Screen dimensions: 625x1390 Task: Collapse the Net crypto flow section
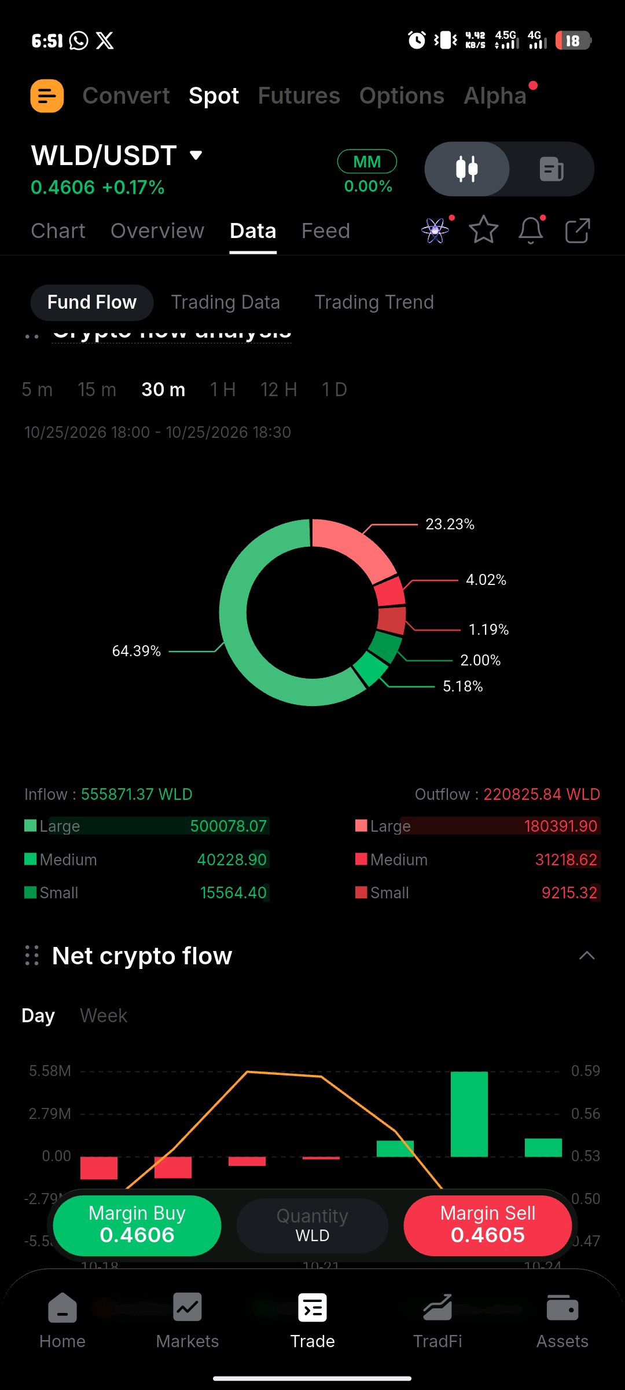[x=587, y=956]
